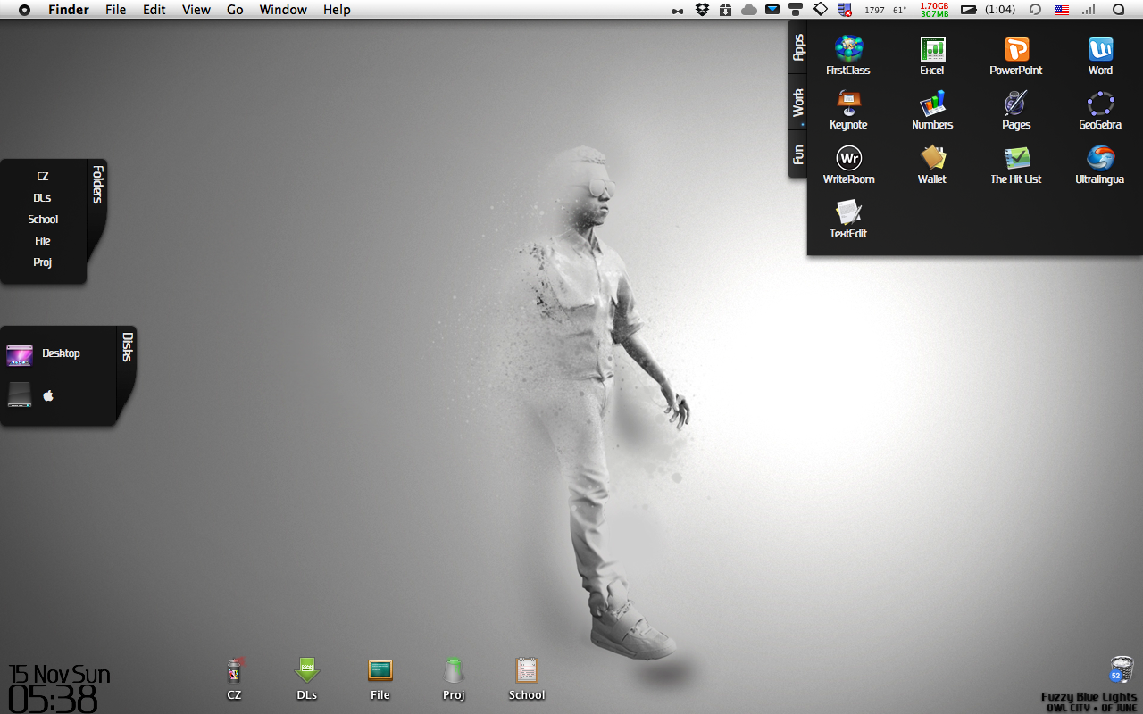
Task: Collapse the Disks side tab
Action: (128, 346)
